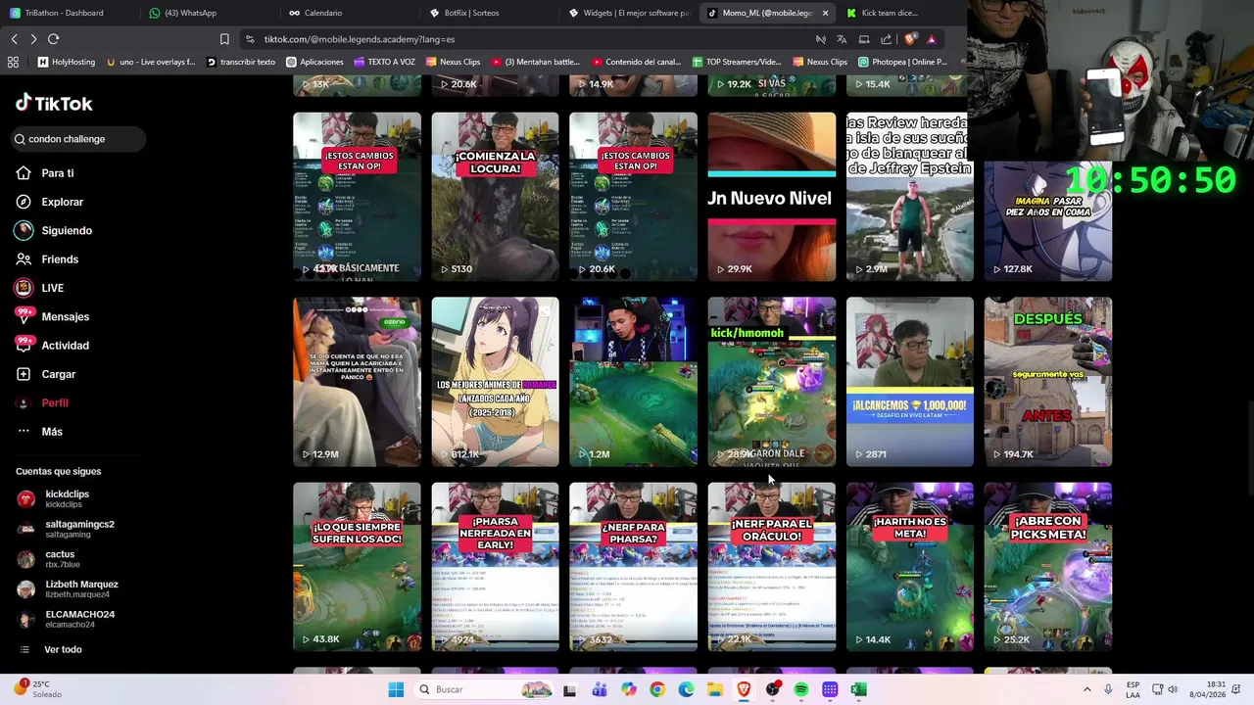Reload the TikTok page
1254x705 pixels.
coord(53,39)
